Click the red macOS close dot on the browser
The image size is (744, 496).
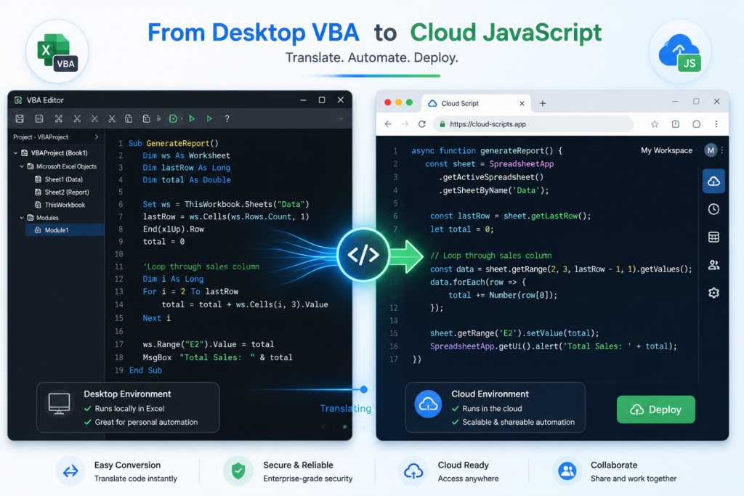tap(388, 102)
